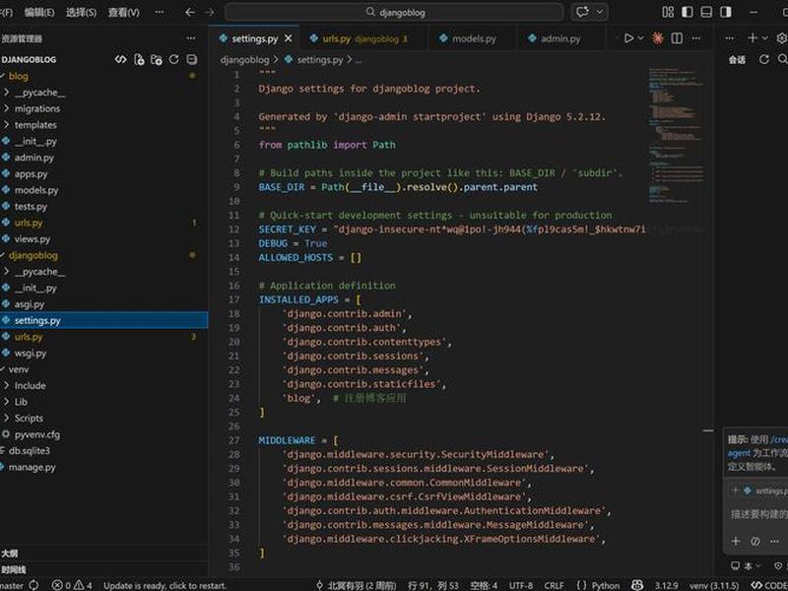Start a new chat with plus icon
This screenshot has width=788, height=591.
(753, 38)
